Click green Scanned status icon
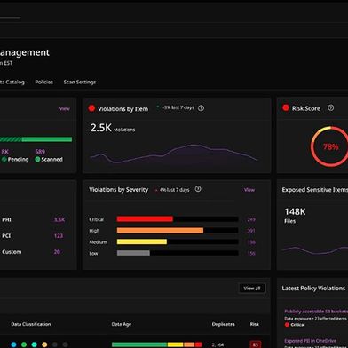The height and width of the screenshot is (348, 348). point(37,160)
